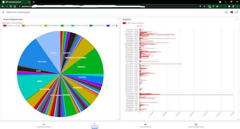The height and width of the screenshot is (129, 240).
Task: Select the CACHOEIRO DE ITAPEMIRIM pie slice
Action: click(81, 52)
